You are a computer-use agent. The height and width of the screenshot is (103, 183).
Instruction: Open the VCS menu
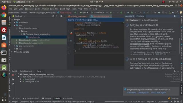click(x=80, y=9)
